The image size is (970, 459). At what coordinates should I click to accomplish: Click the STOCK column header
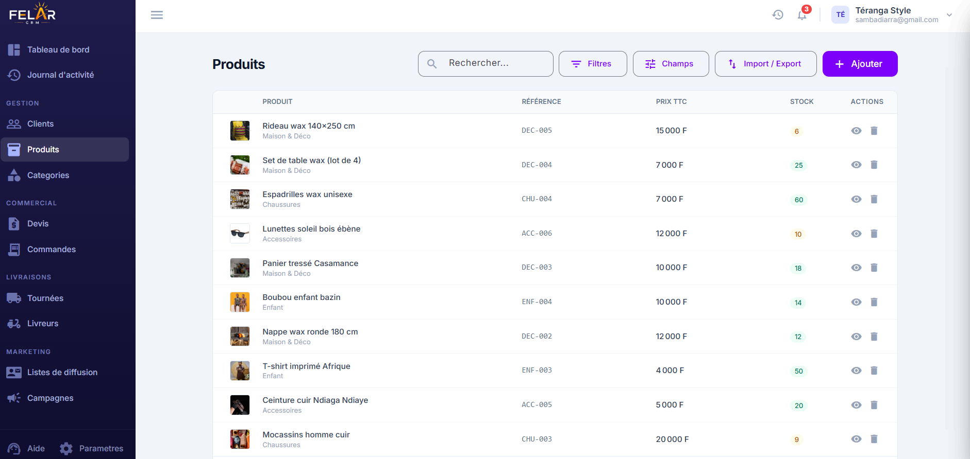(801, 102)
